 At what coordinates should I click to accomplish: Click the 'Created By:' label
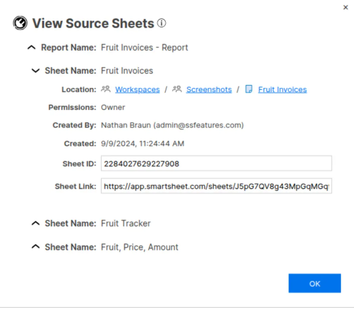coord(74,125)
